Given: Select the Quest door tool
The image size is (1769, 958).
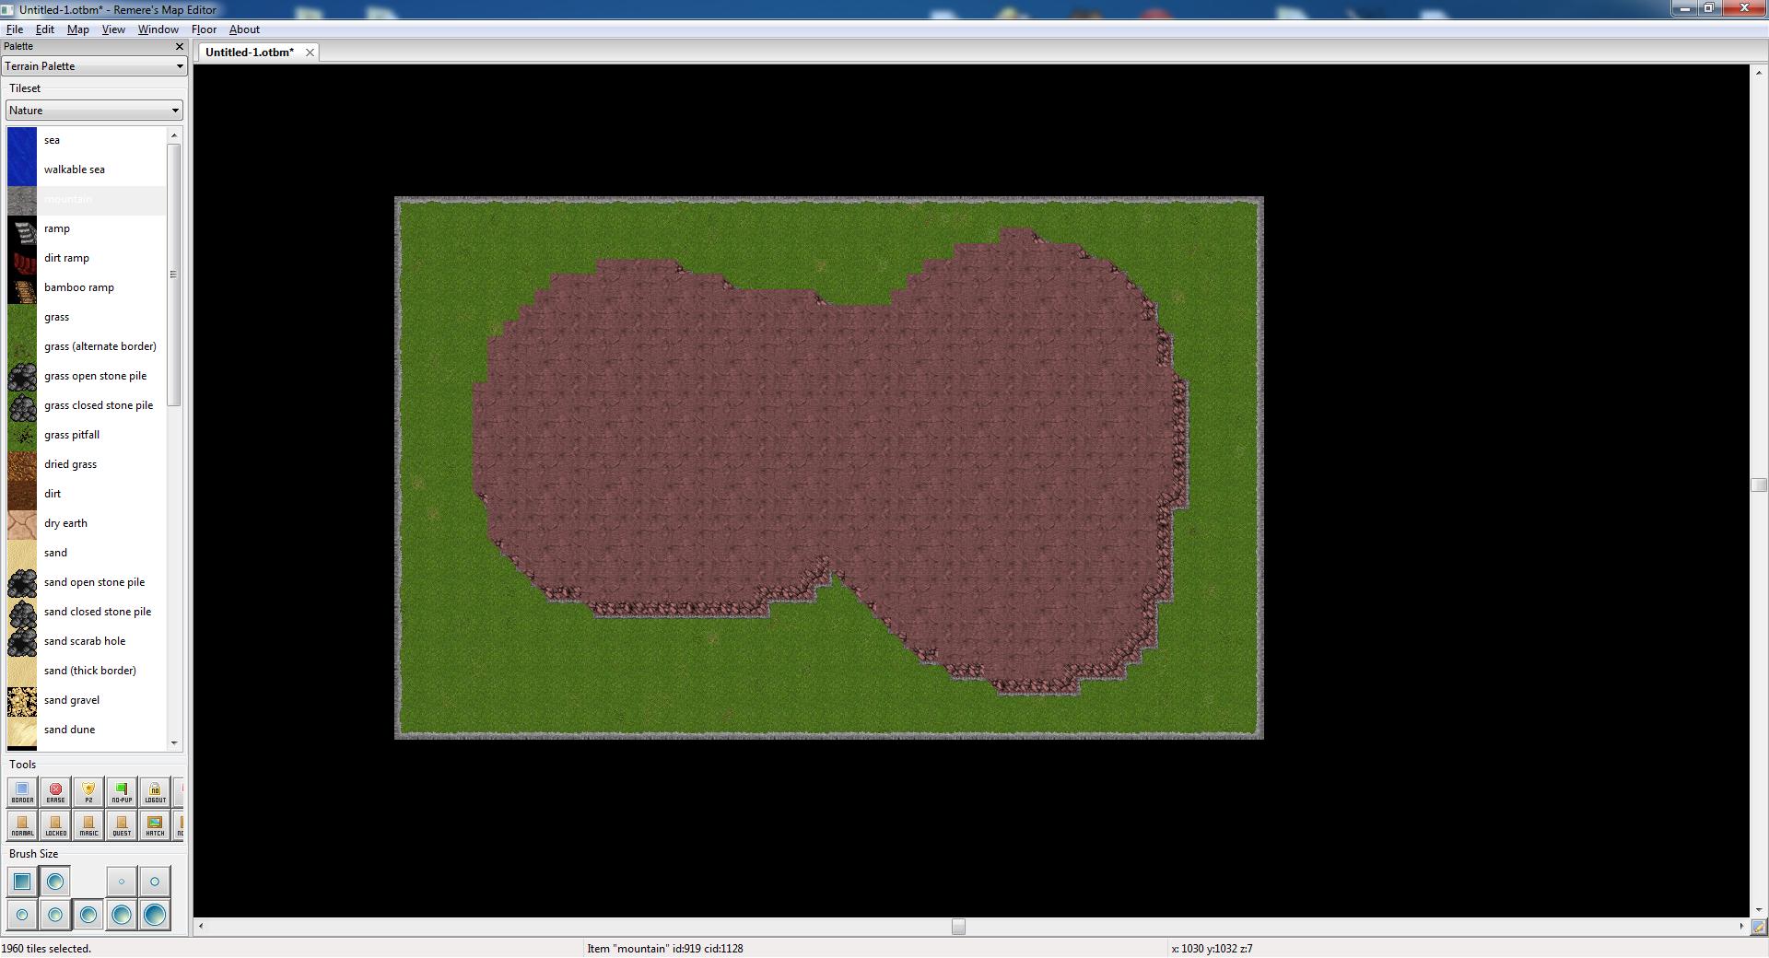Looking at the screenshot, I should point(122,825).
